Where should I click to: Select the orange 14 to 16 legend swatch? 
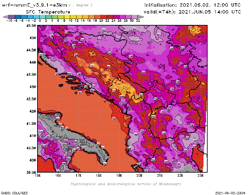pos(85,17)
